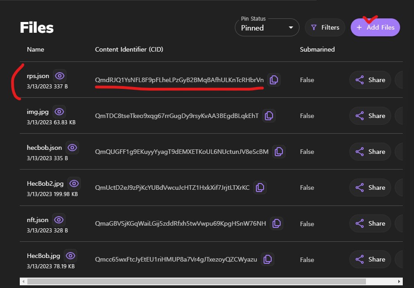Image resolution: width=414 pixels, height=288 pixels.
Task: Click the horizontal scrollbar thumb
Action: point(196,281)
